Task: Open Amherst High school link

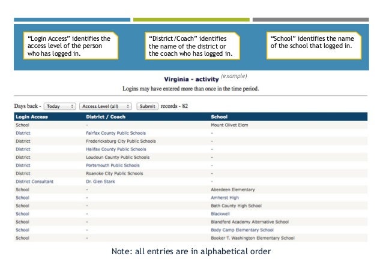Action: pos(225,198)
